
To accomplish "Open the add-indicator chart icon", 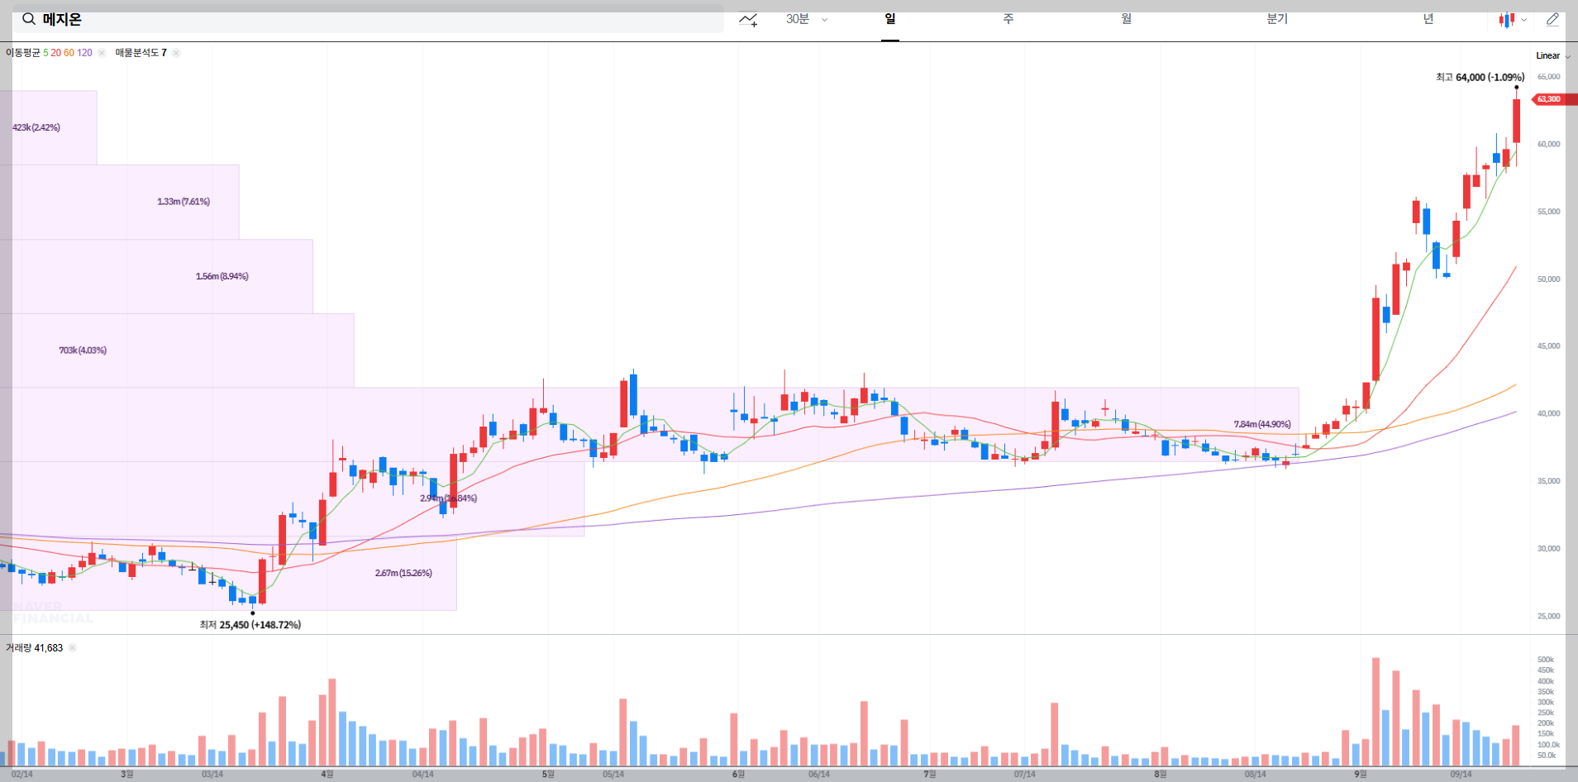I will coord(748,20).
